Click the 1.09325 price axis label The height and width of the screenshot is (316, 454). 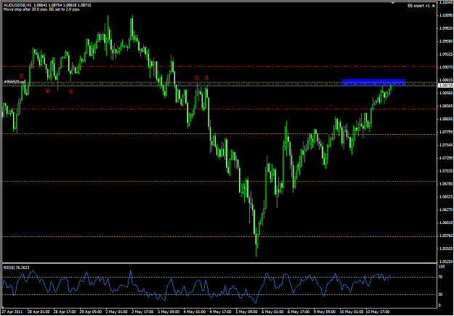point(446,54)
